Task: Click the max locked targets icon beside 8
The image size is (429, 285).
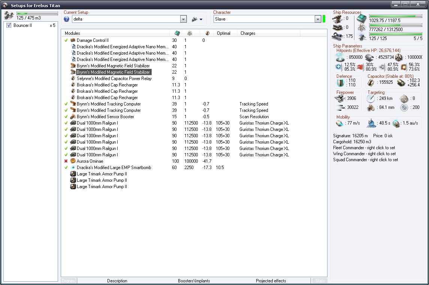Action: coord(404,98)
